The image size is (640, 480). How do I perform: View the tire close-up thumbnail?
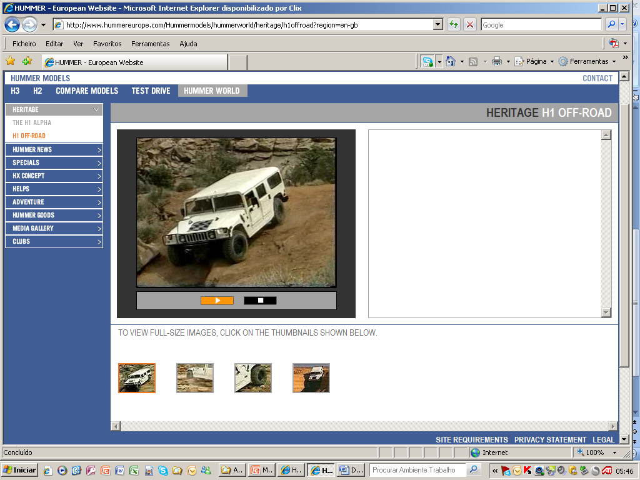click(253, 378)
